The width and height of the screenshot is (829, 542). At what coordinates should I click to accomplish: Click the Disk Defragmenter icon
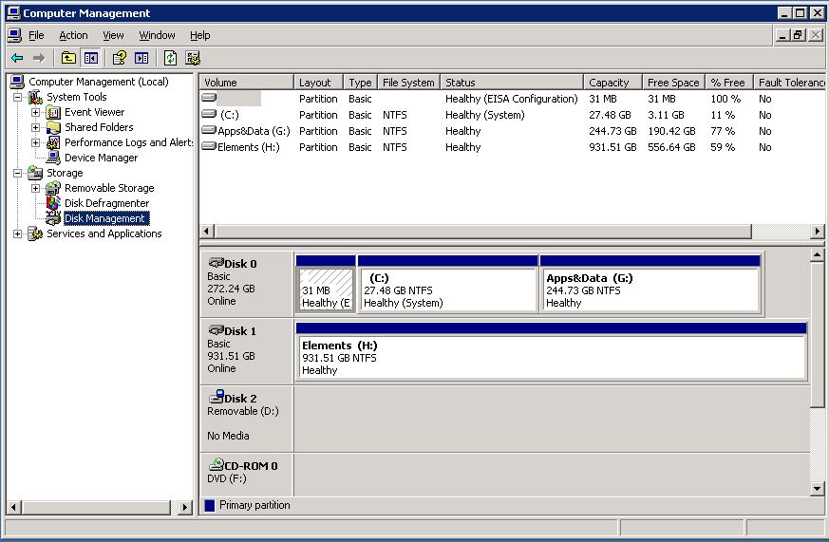click(53, 203)
